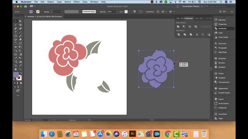Swap fill and stroke arrow
This screenshot has width=248, height=139.
pyautogui.click(x=21, y=73)
